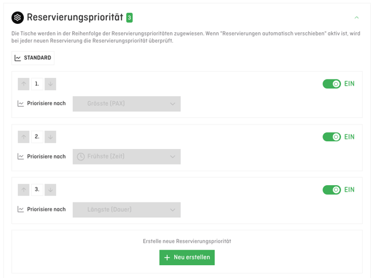This screenshot has width=372, height=278.
Task: Collapse the Reservierungspriorität section
Action: pos(357,18)
